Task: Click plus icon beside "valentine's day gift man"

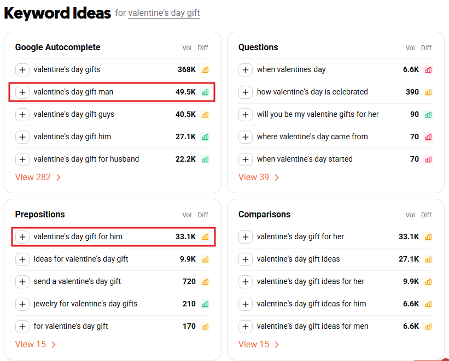Action: tap(22, 92)
